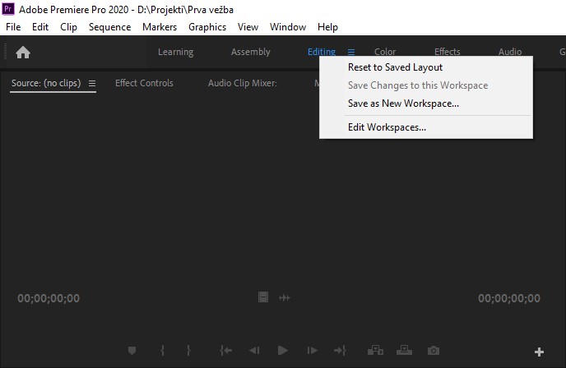
Task: Open the Source panel menu icon
Action: tap(92, 83)
